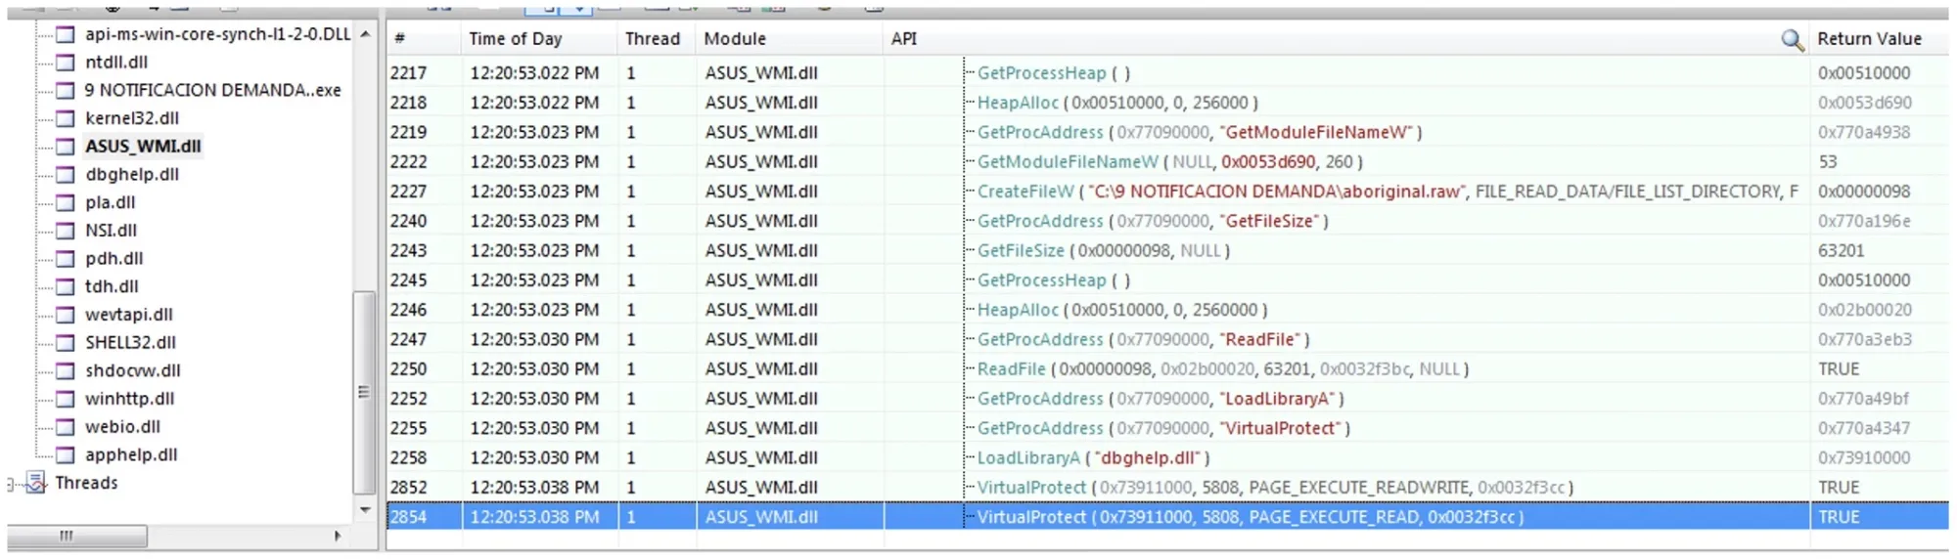Viewport: 1957px width, 559px height.
Task: Click module tree scrollbar down arrow
Action: (x=365, y=510)
